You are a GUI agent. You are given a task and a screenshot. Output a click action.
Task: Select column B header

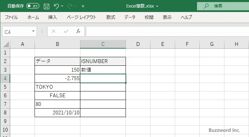(57, 44)
